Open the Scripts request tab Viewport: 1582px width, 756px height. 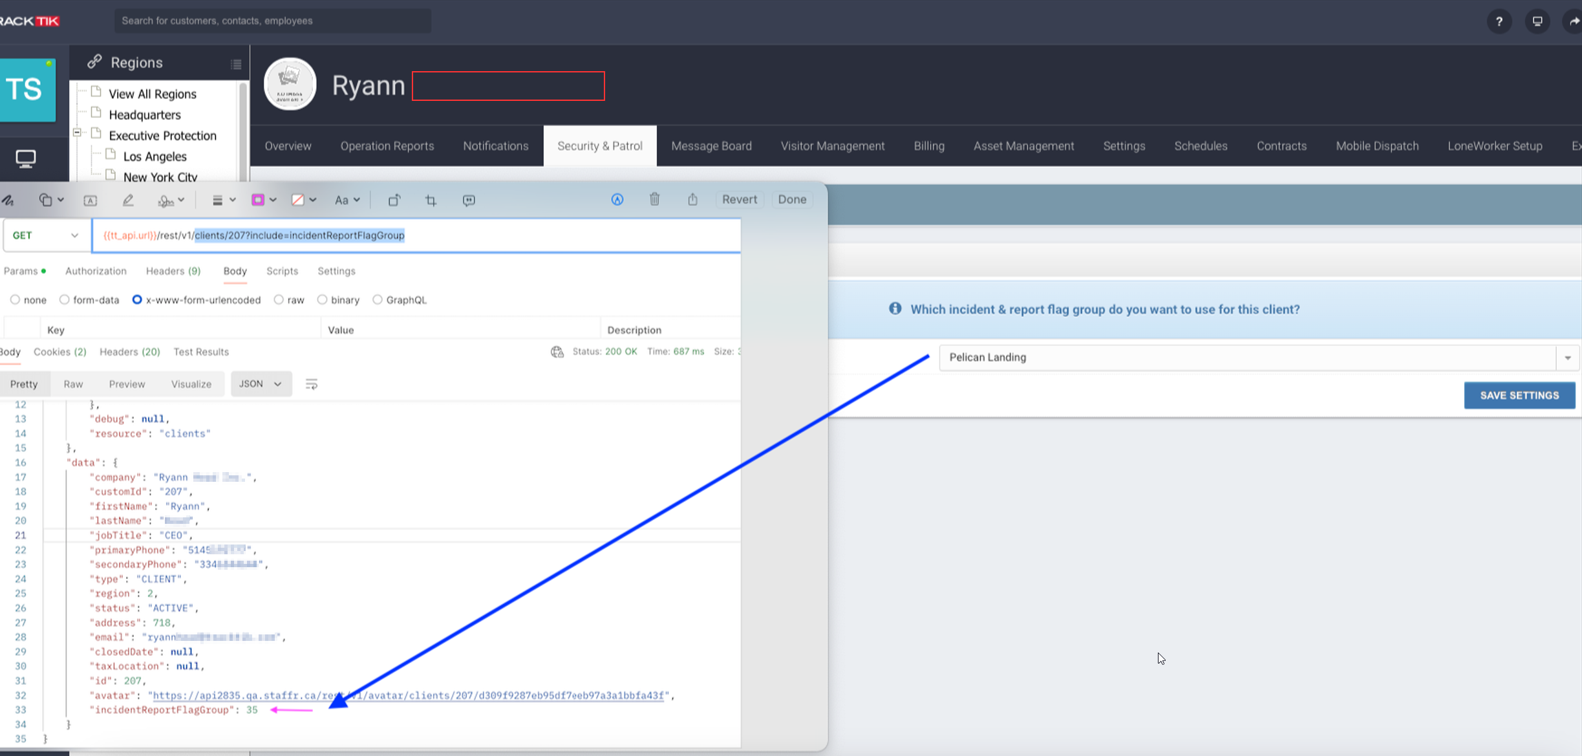click(282, 271)
